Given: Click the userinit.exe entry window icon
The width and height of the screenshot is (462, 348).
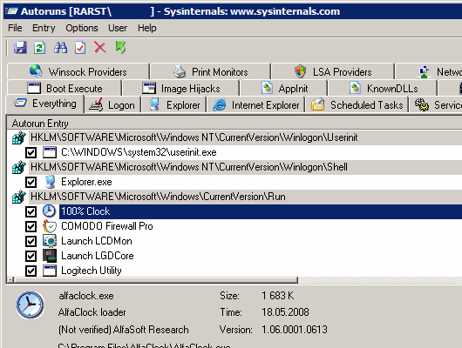Looking at the screenshot, I should click(x=50, y=152).
